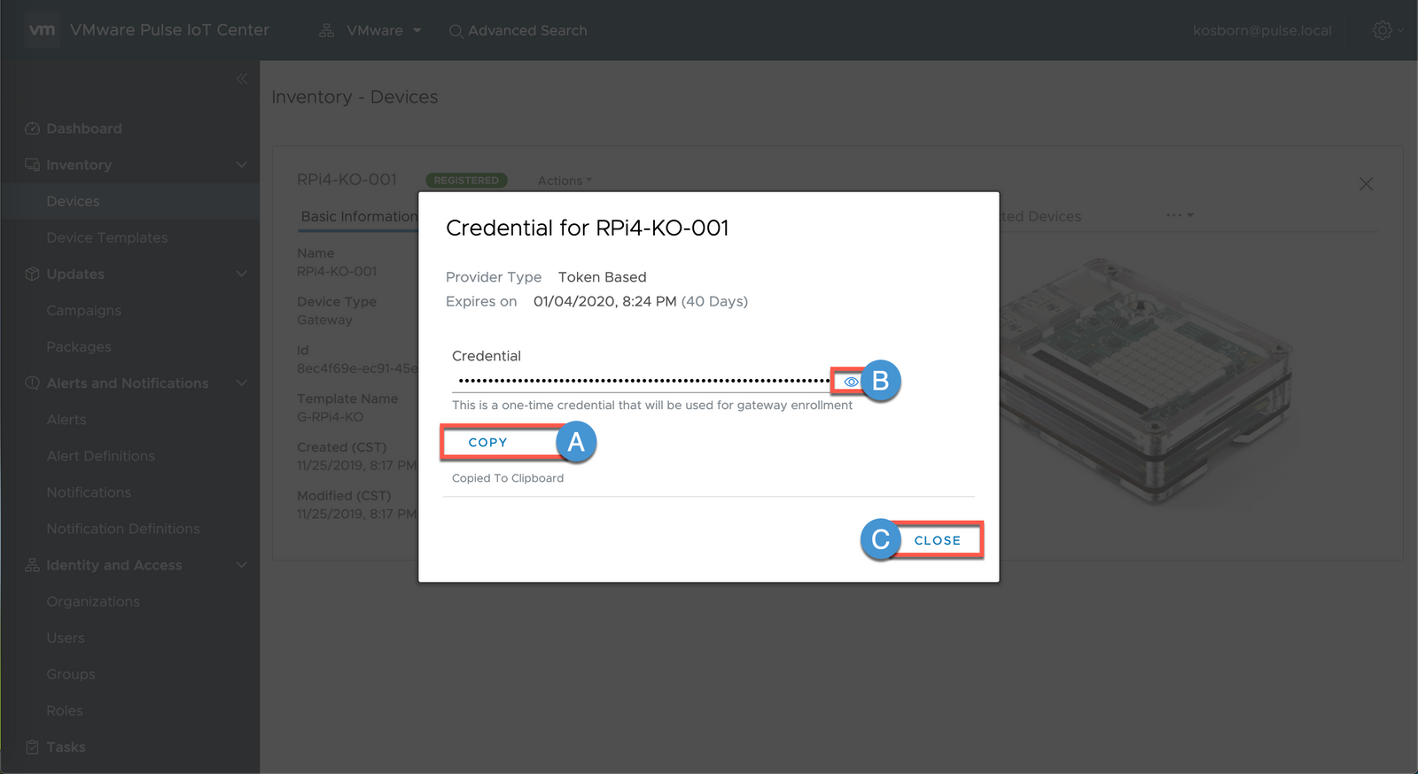Screen dimensions: 1418x774
Task: Open Users in the sidebar
Action: [66, 638]
